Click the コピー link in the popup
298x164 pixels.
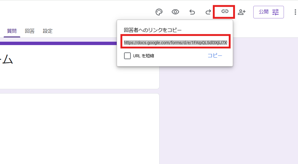215,55
